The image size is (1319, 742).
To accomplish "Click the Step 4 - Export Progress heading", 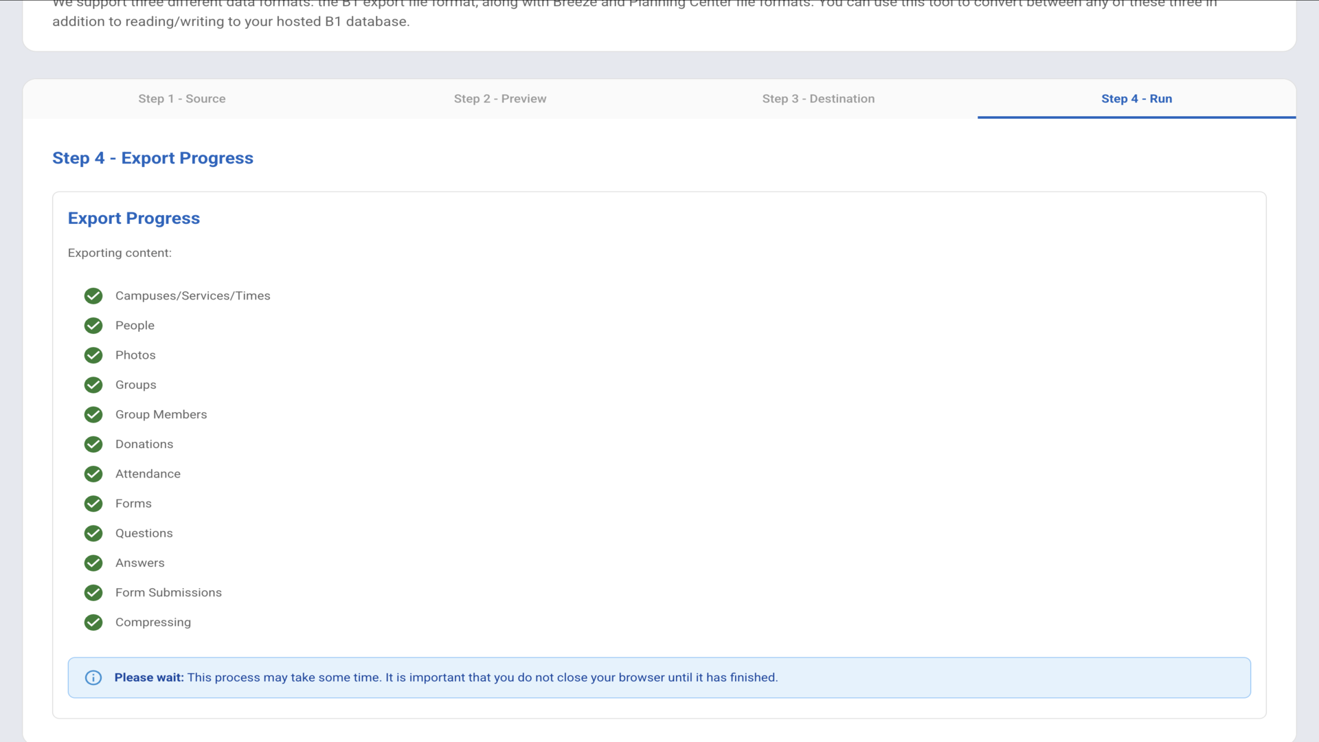I will pyautogui.click(x=153, y=158).
